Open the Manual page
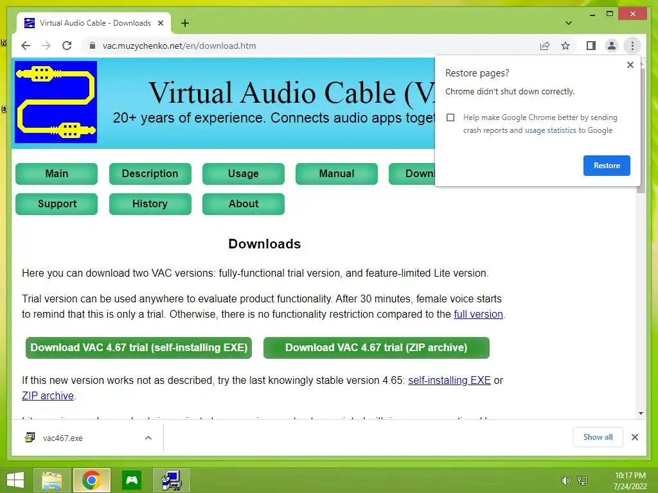Screen dimensions: 658x493 click(x=337, y=173)
